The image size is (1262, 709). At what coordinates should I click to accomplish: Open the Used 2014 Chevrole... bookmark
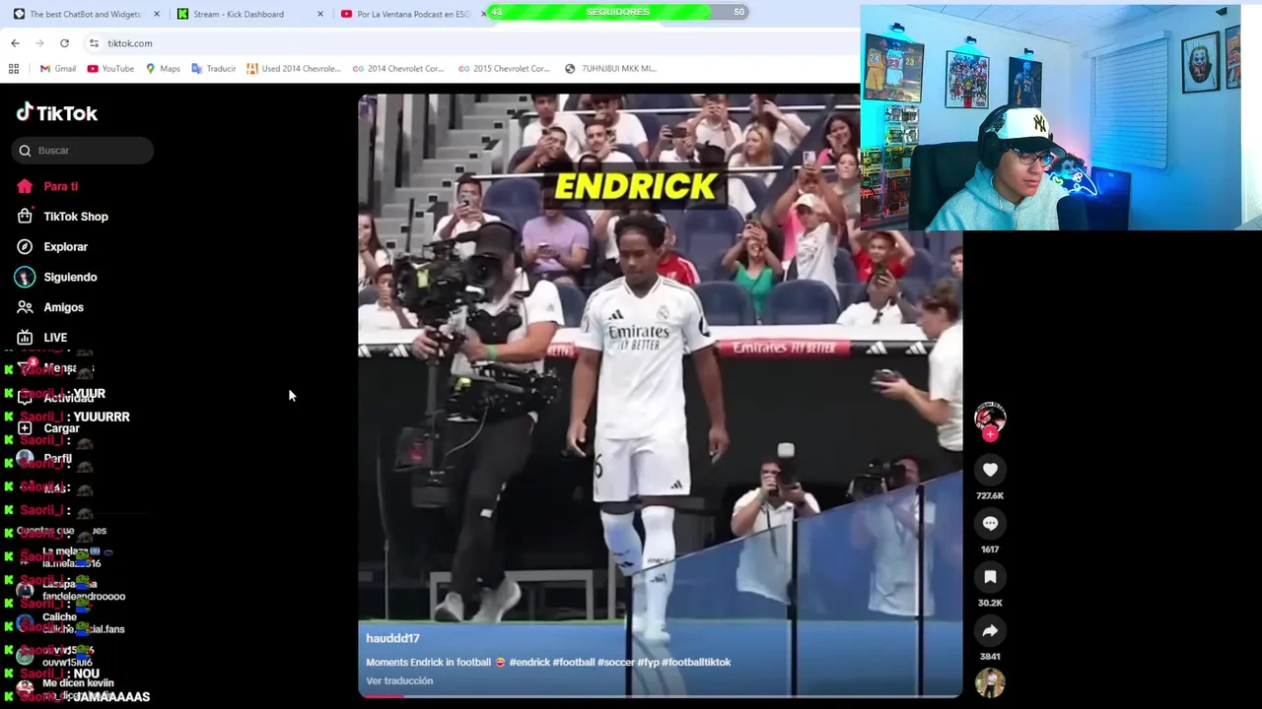[294, 69]
